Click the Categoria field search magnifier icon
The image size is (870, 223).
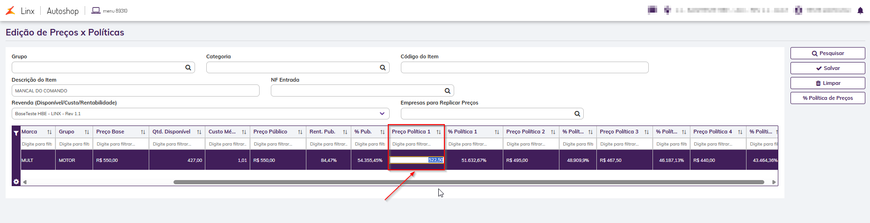[383, 68]
